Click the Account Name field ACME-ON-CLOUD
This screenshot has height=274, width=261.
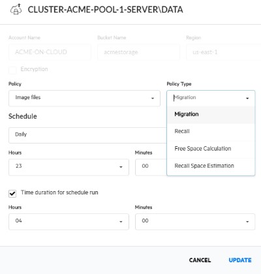coord(50,52)
